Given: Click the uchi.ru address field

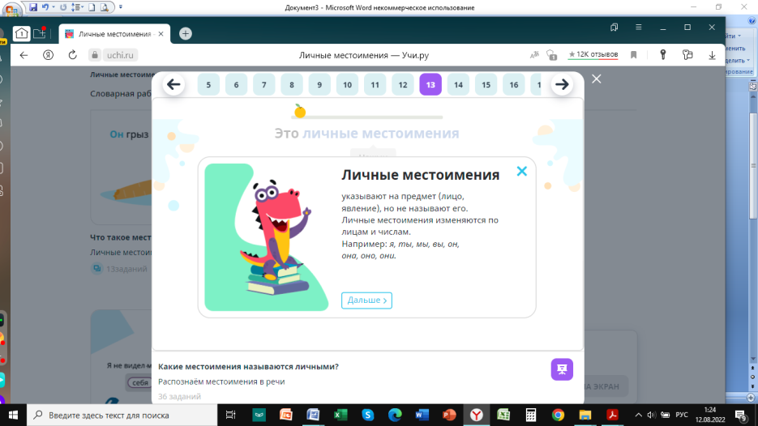Looking at the screenshot, I should point(120,55).
